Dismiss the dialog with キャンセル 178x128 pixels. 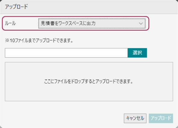(x=135, y=118)
